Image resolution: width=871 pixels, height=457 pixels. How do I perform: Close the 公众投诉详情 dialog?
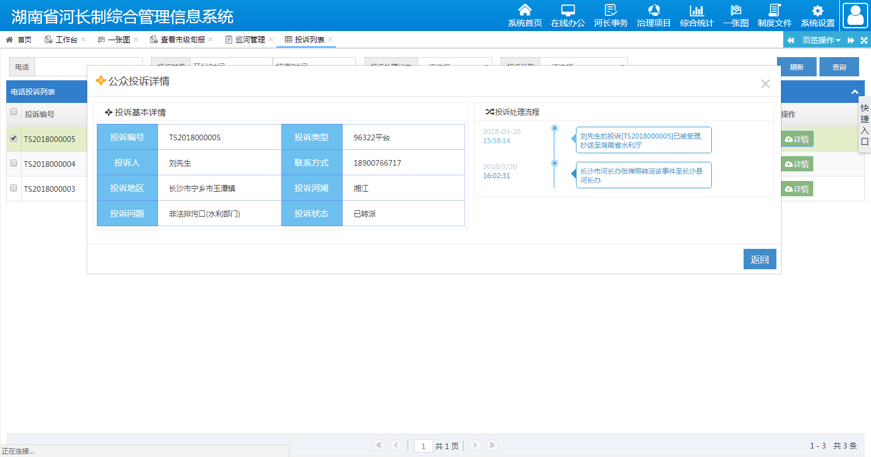pos(765,84)
